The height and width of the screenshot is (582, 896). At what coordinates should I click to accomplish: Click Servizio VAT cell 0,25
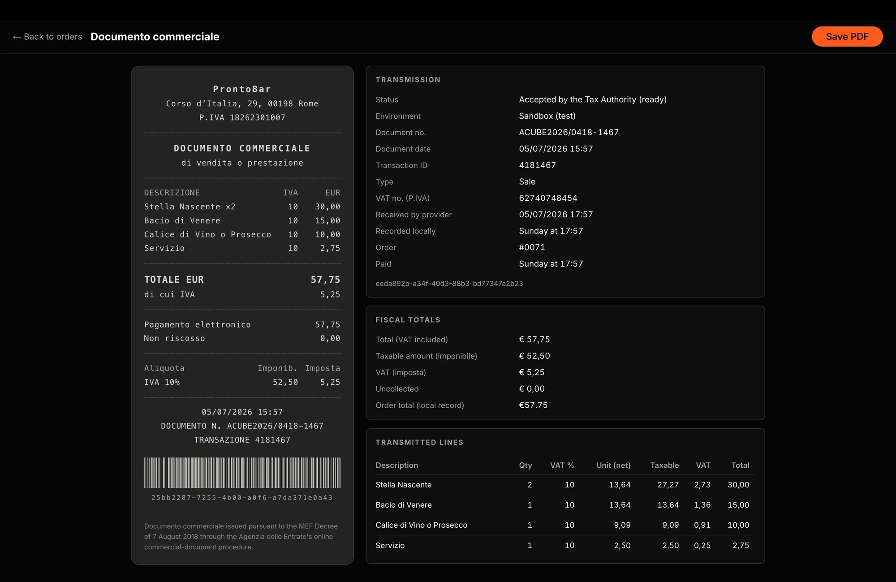click(x=702, y=545)
